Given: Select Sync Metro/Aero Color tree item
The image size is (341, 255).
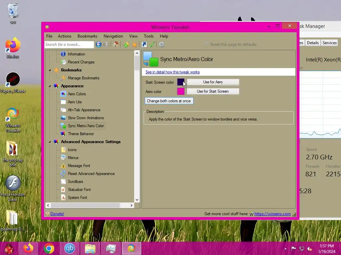Looking at the screenshot, I should [x=86, y=126].
